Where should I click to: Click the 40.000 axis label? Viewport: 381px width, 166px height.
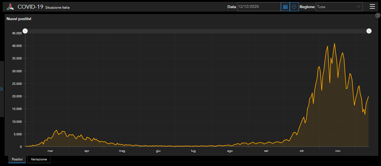[17, 46]
